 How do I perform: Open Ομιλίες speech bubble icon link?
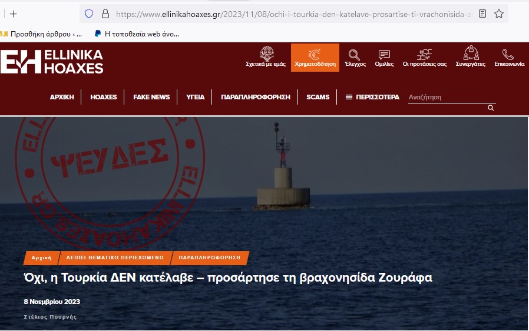384,58
